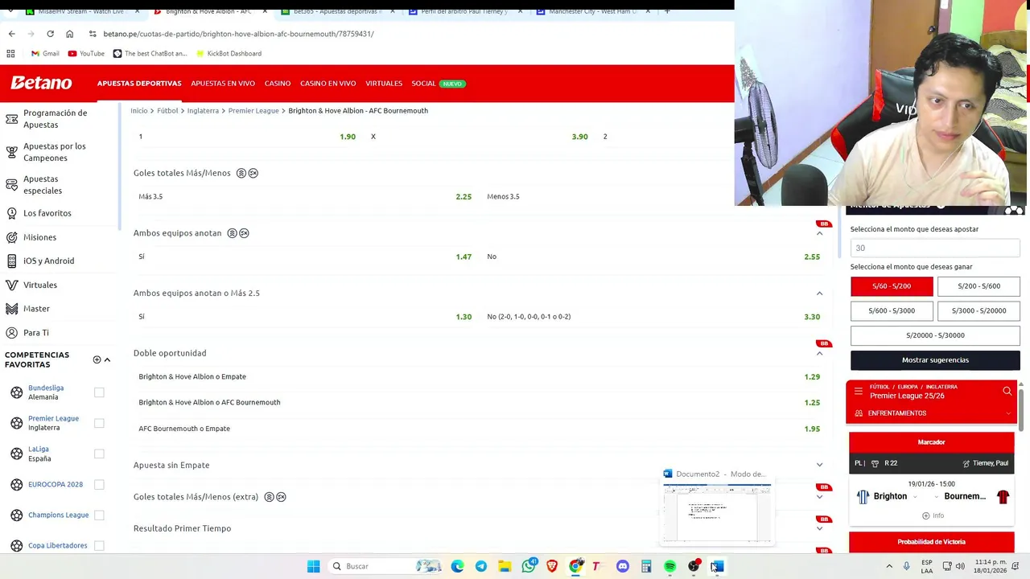Click the Info icon under Brighton match

(x=925, y=515)
